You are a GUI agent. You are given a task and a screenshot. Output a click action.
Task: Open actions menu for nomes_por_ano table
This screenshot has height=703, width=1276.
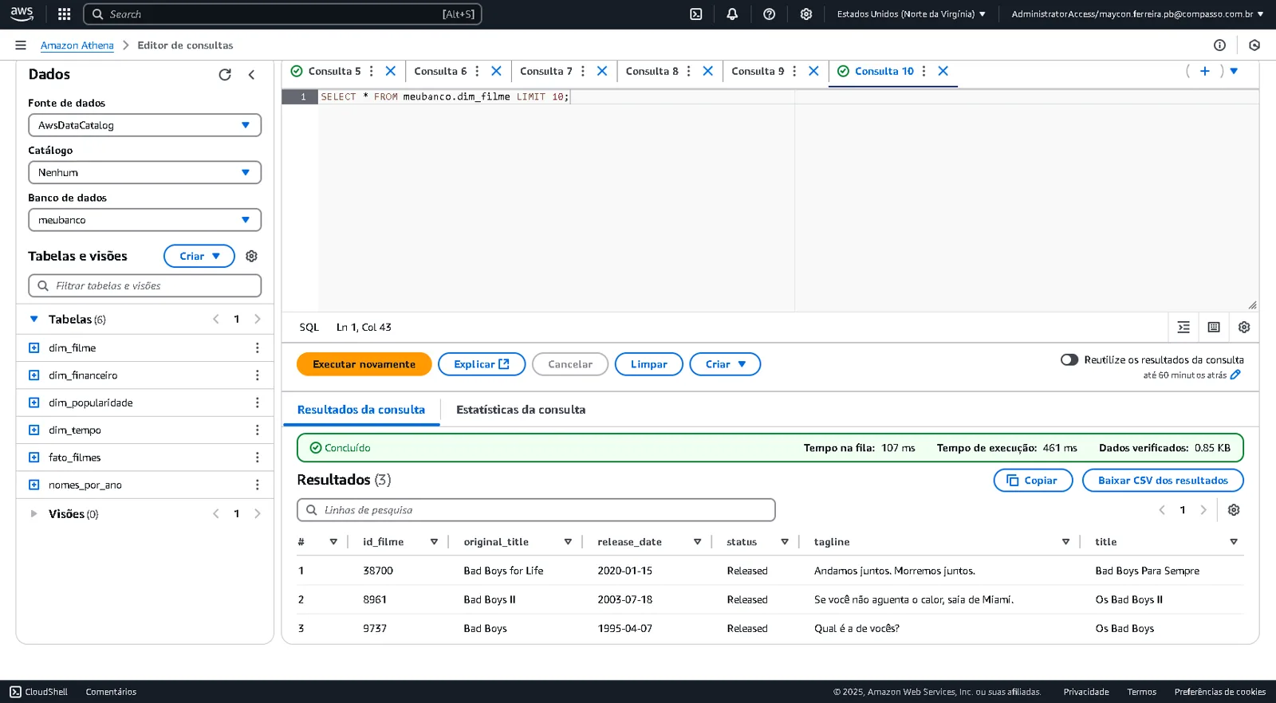coord(257,485)
